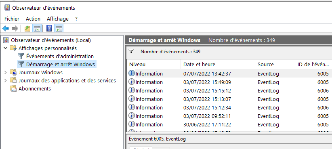The width and height of the screenshot is (332, 149).
Task: Expand the Journaux Windows tree node
Action: pyautogui.click(x=6, y=72)
